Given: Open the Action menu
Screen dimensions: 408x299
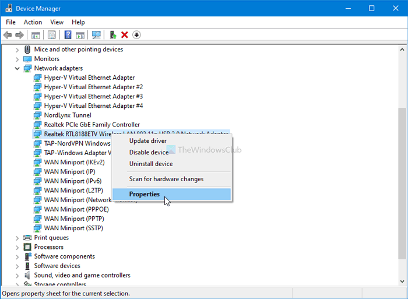Looking at the screenshot, I should [x=33, y=22].
